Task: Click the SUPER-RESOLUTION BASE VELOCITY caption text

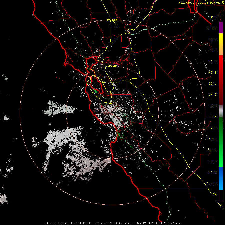Action: [79, 223]
